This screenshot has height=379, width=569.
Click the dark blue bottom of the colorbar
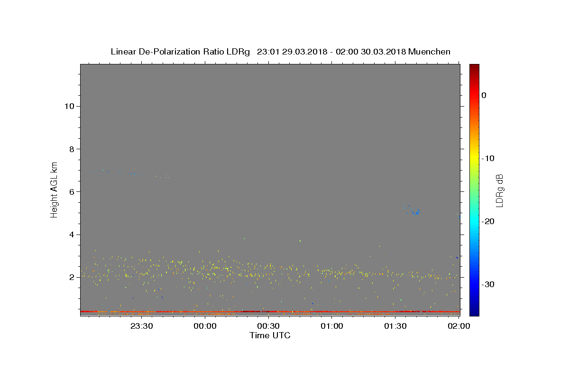(x=474, y=312)
